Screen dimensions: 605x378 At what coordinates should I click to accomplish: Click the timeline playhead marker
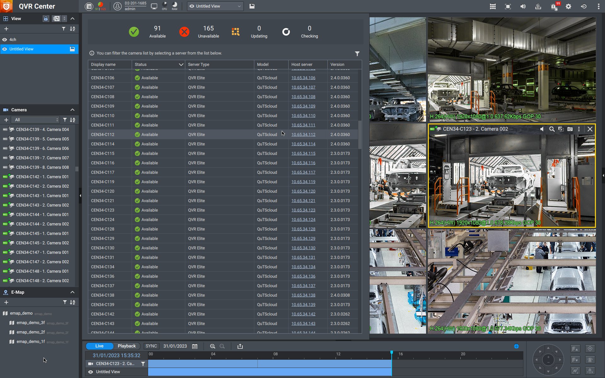[392, 352]
